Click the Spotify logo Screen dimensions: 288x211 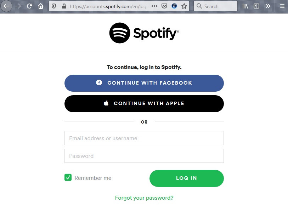(x=144, y=33)
